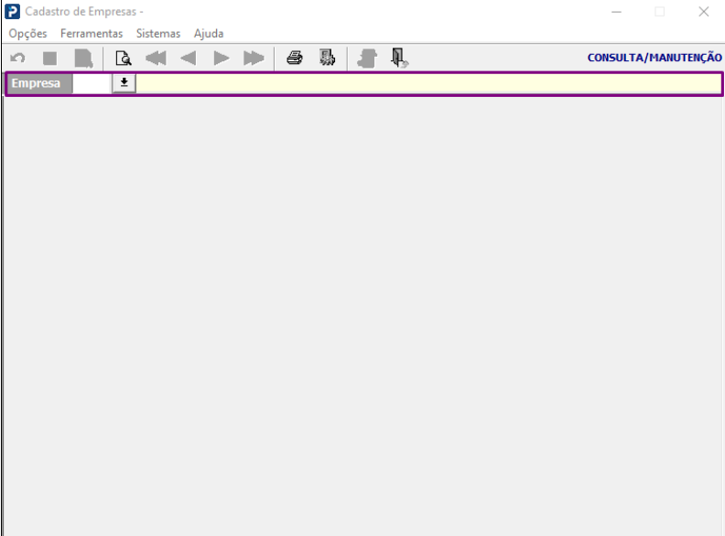The height and width of the screenshot is (536, 725).
Task: Click the gray puzzle-piece toolbar icon
Action: (x=367, y=59)
